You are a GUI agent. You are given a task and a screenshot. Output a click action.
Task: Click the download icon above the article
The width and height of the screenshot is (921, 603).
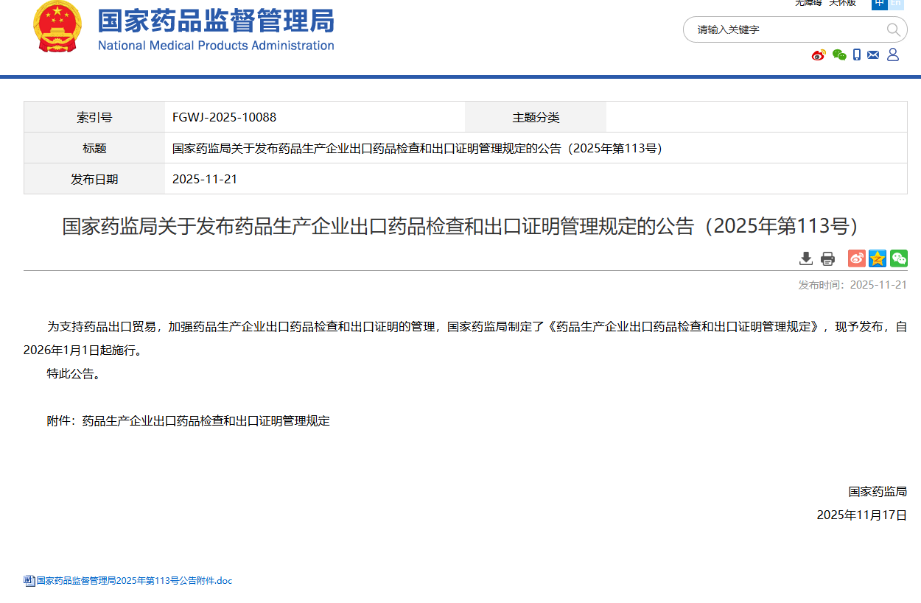pyautogui.click(x=806, y=258)
